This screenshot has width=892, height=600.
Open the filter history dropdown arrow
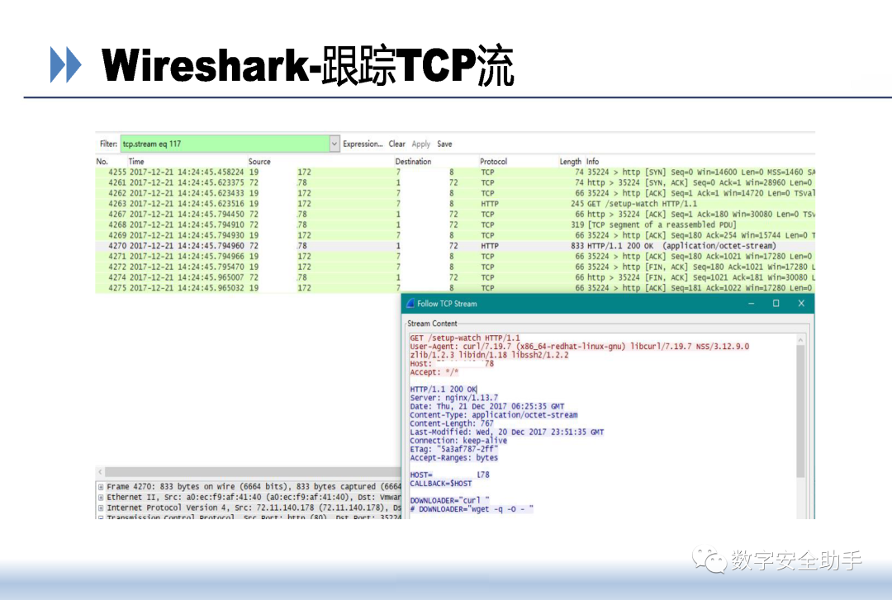334,144
